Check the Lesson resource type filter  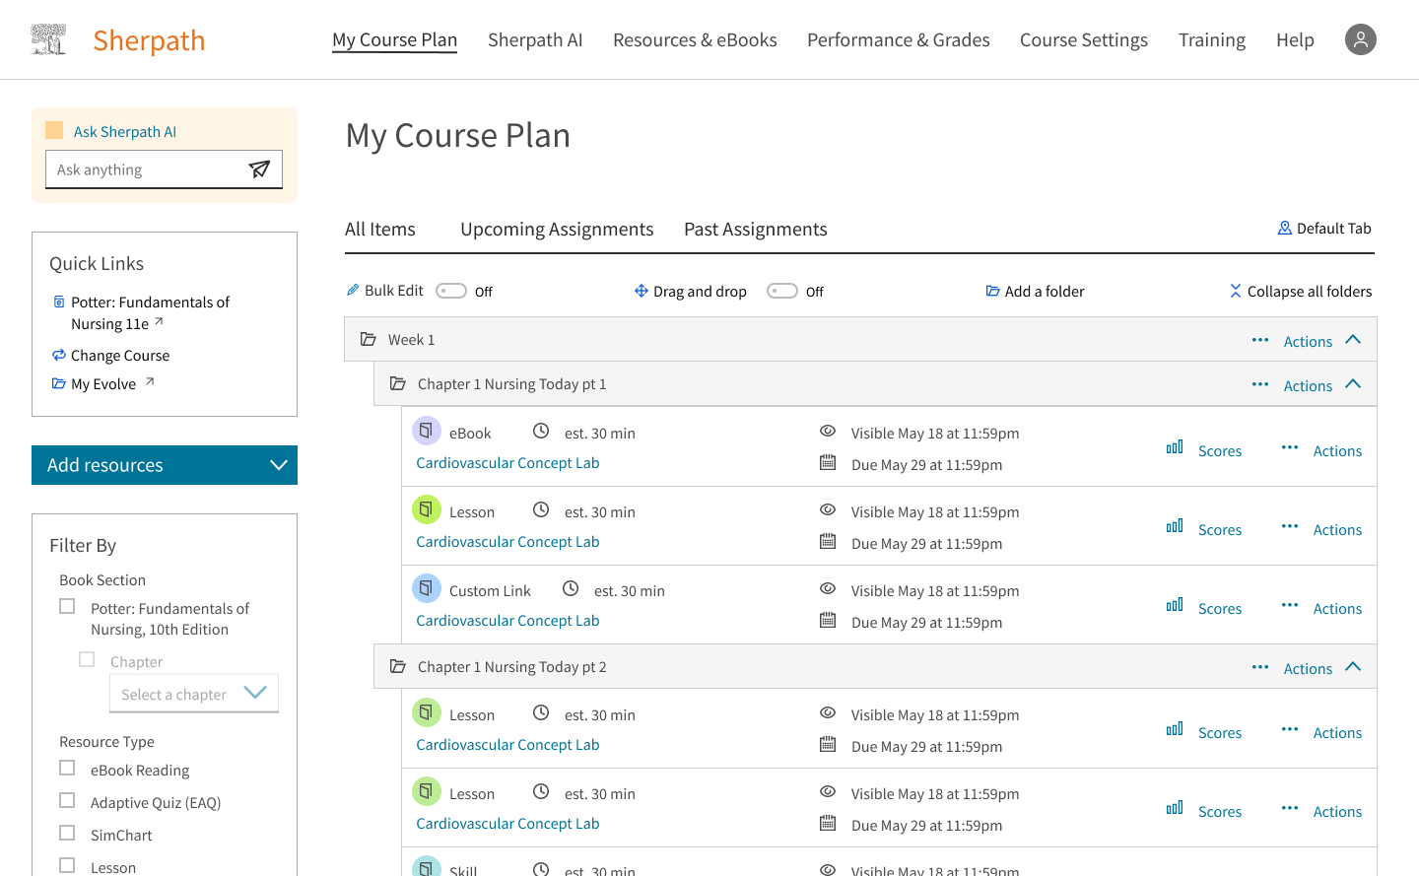coord(67,865)
